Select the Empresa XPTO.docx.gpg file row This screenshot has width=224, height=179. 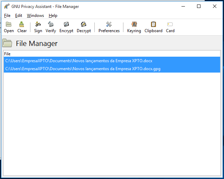112,69
